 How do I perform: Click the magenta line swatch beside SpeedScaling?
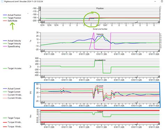pyautogui.click(x=5, y=46)
